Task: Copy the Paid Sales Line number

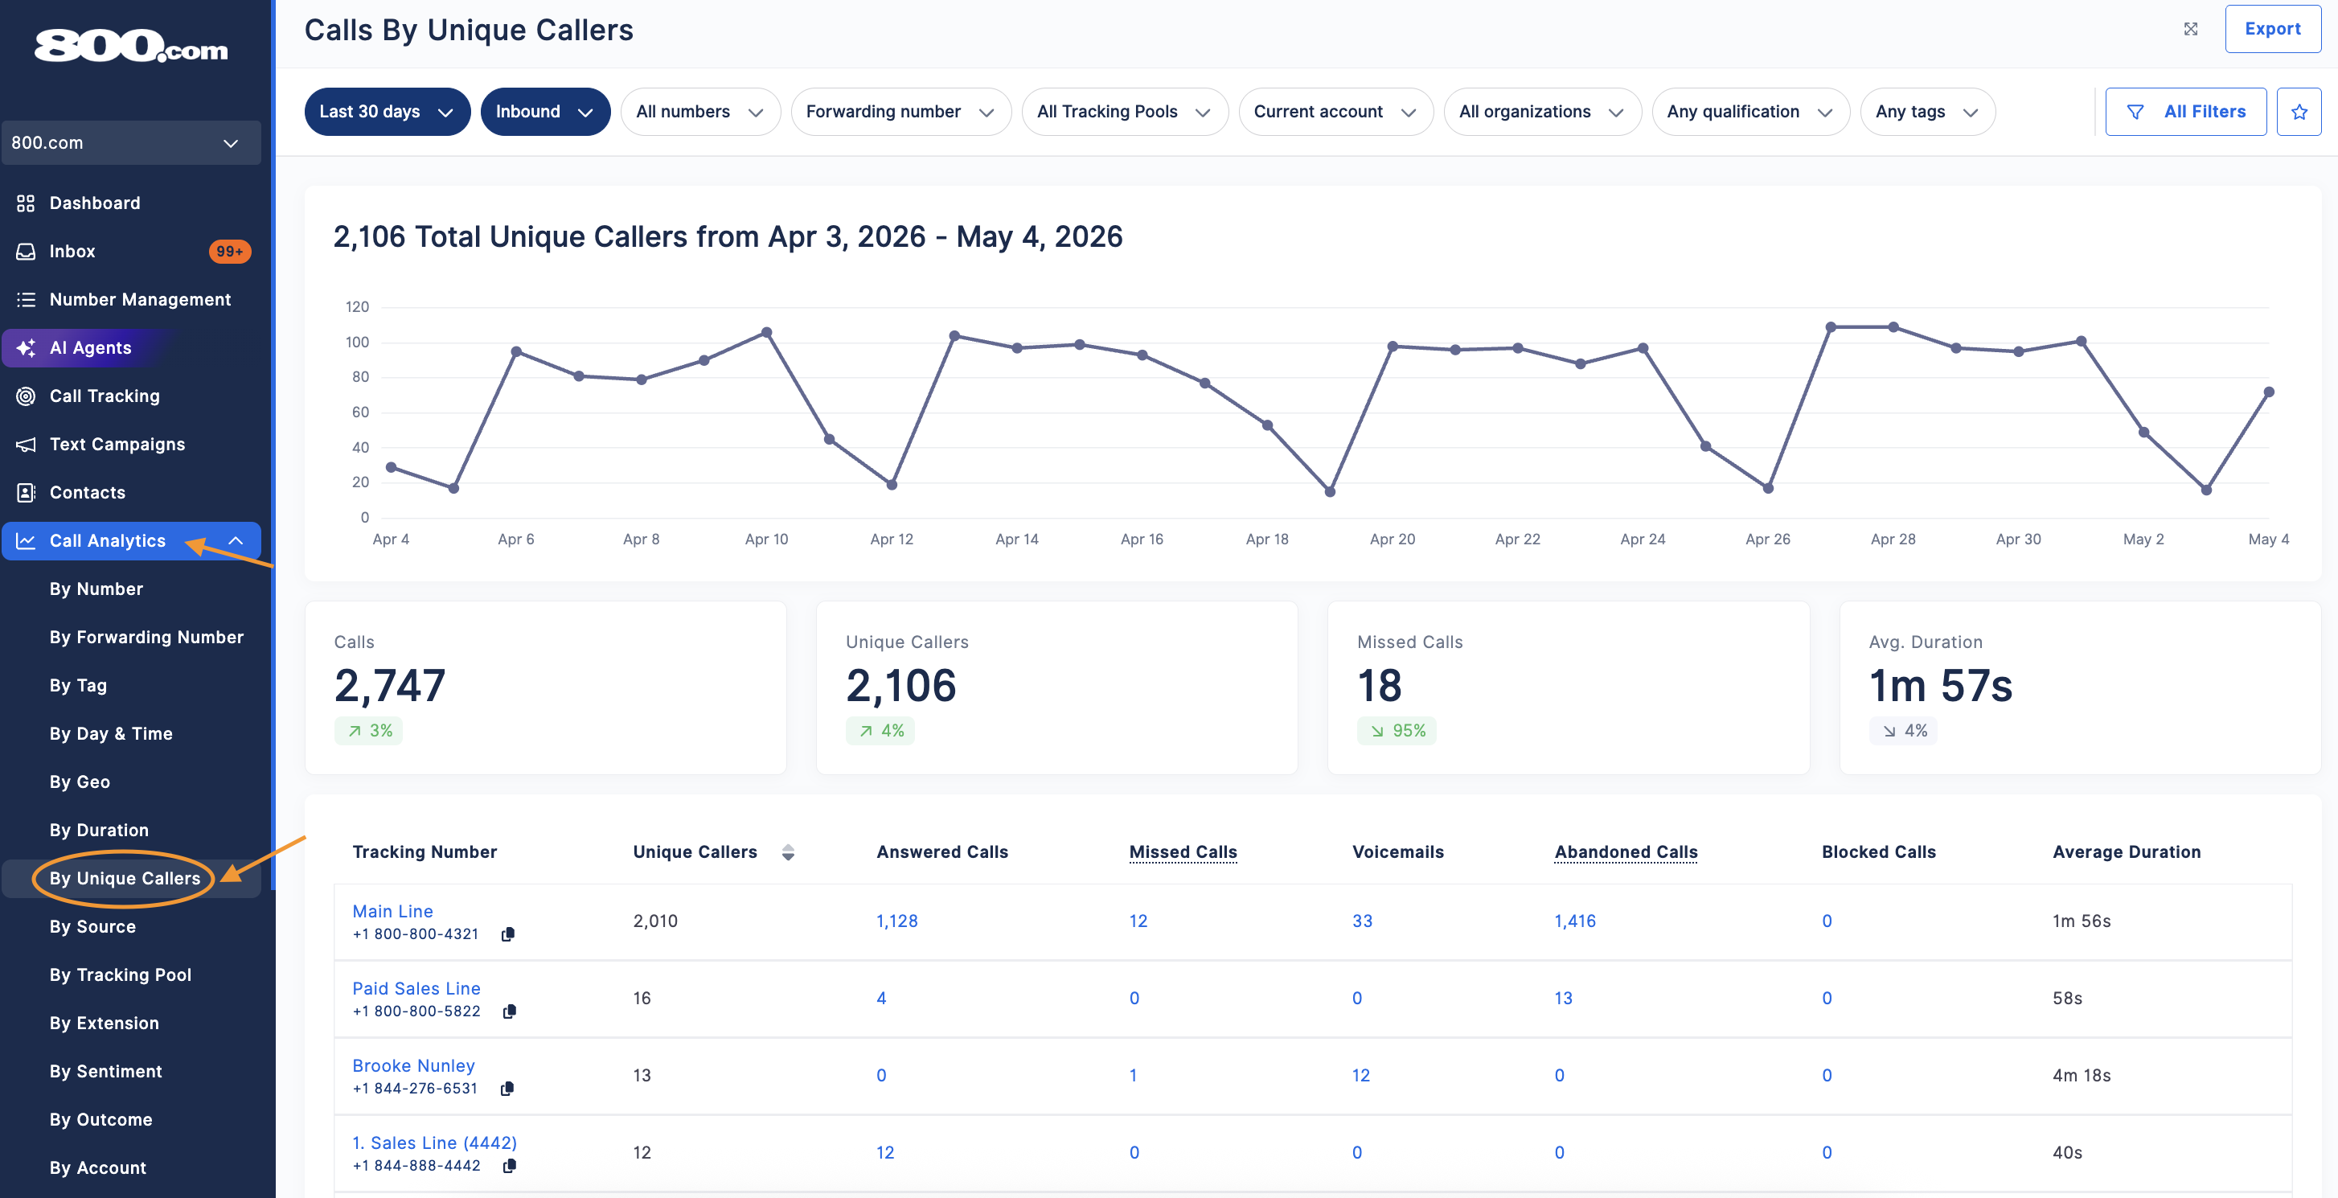Action: click(509, 1011)
